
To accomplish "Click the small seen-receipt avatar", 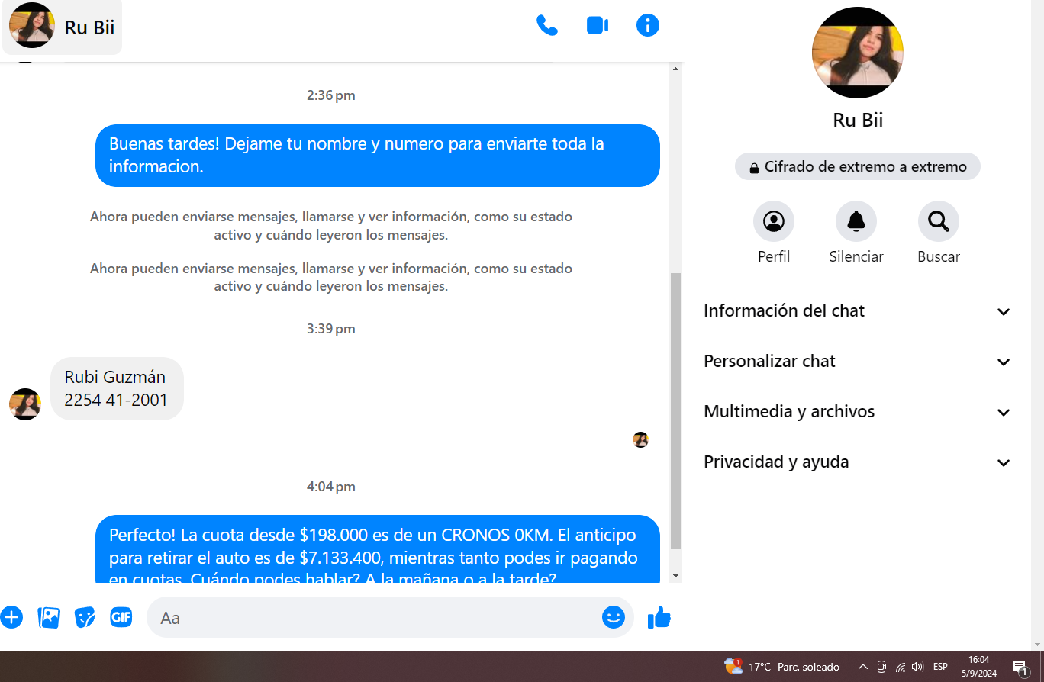I will coord(640,439).
